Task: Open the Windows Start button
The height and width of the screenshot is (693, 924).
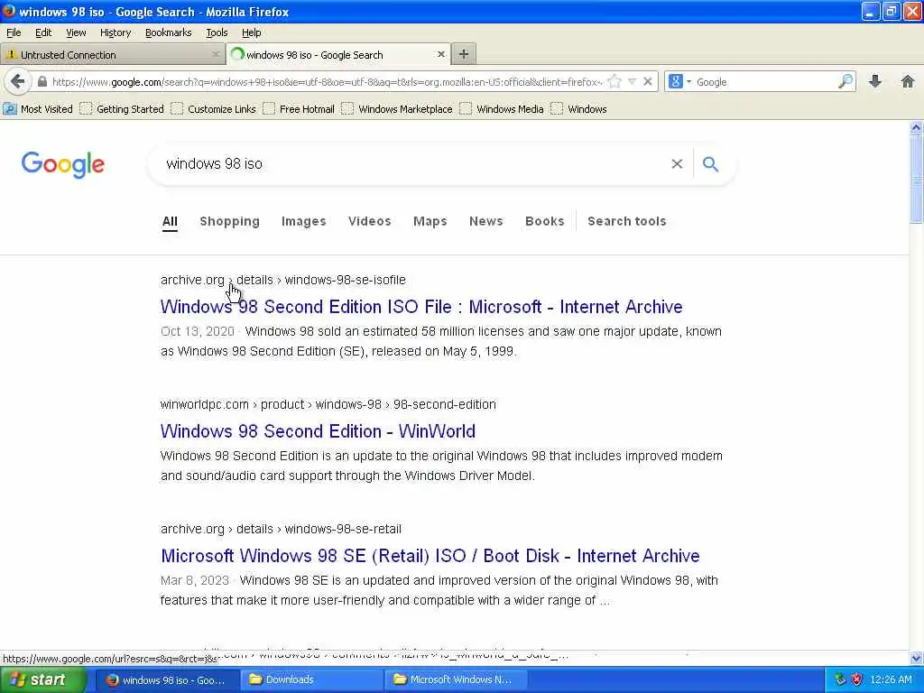Action: pos(43,679)
